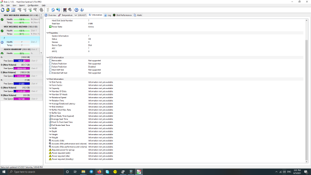Show hidden system tray icons chevron
The height and width of the screenshot is (175, 311).
(x=276, y=172)
